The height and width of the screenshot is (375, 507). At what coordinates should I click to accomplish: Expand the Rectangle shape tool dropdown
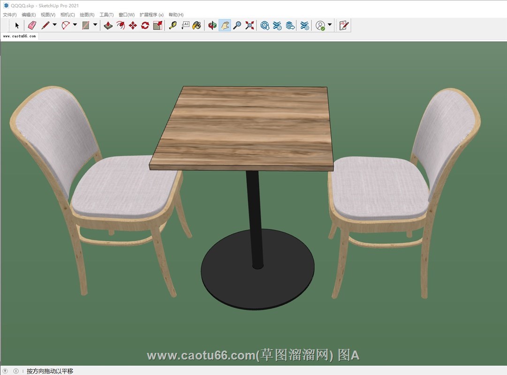(95, 25)
